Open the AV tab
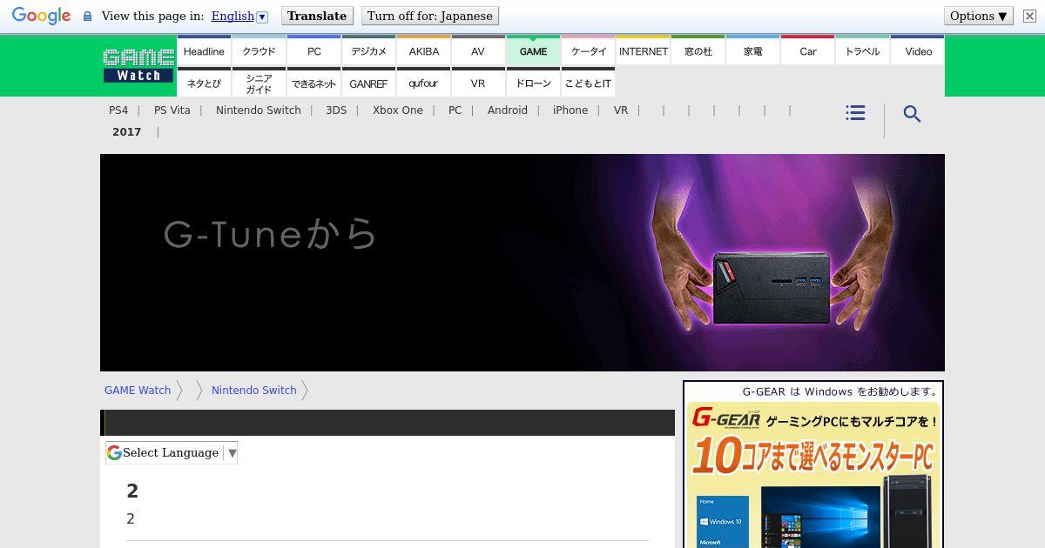The width and height of the screenshot is (1045, 548). pyautogui.click(x=478, y=51)
